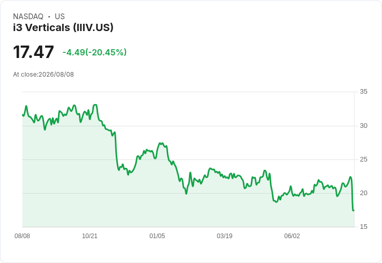Click the 01/05 x-axis date label
This screenshot has height=263, width=382.
pos(157,236)
